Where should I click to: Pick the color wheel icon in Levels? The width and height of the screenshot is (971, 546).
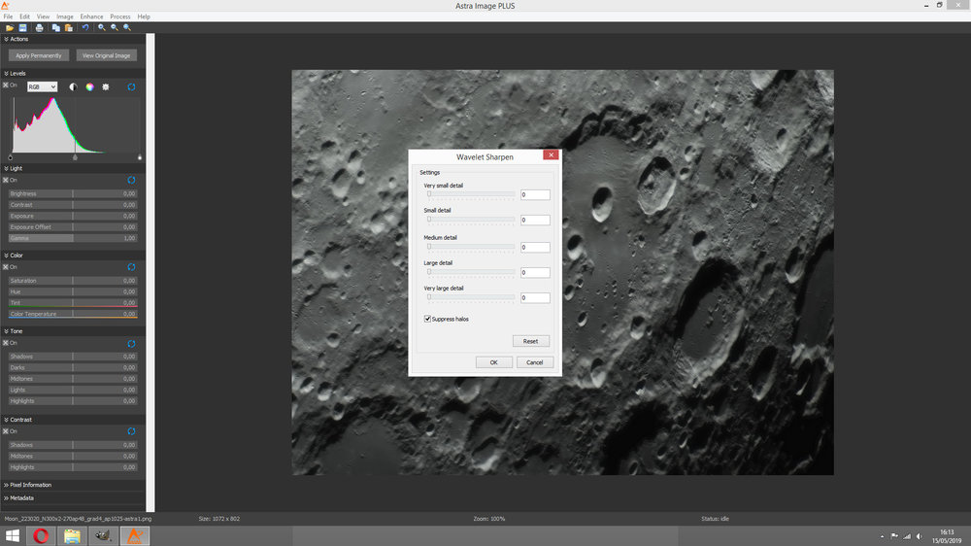(89, 86)
